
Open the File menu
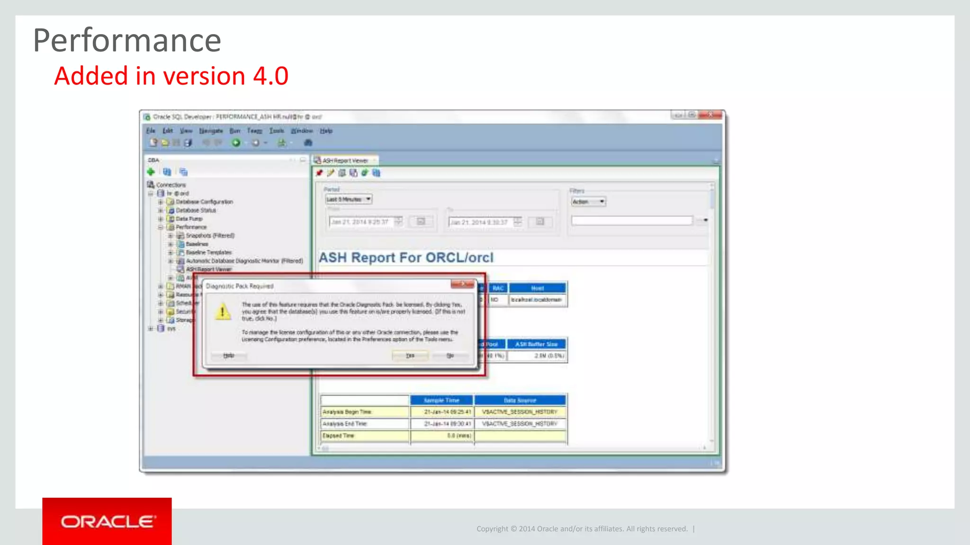(151, 131)
